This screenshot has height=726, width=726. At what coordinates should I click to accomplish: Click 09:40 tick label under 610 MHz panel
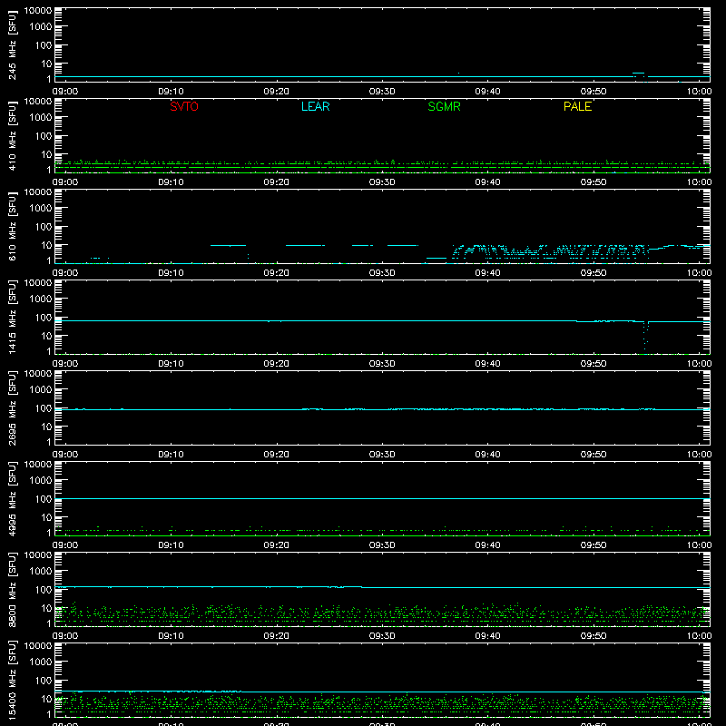487,273
